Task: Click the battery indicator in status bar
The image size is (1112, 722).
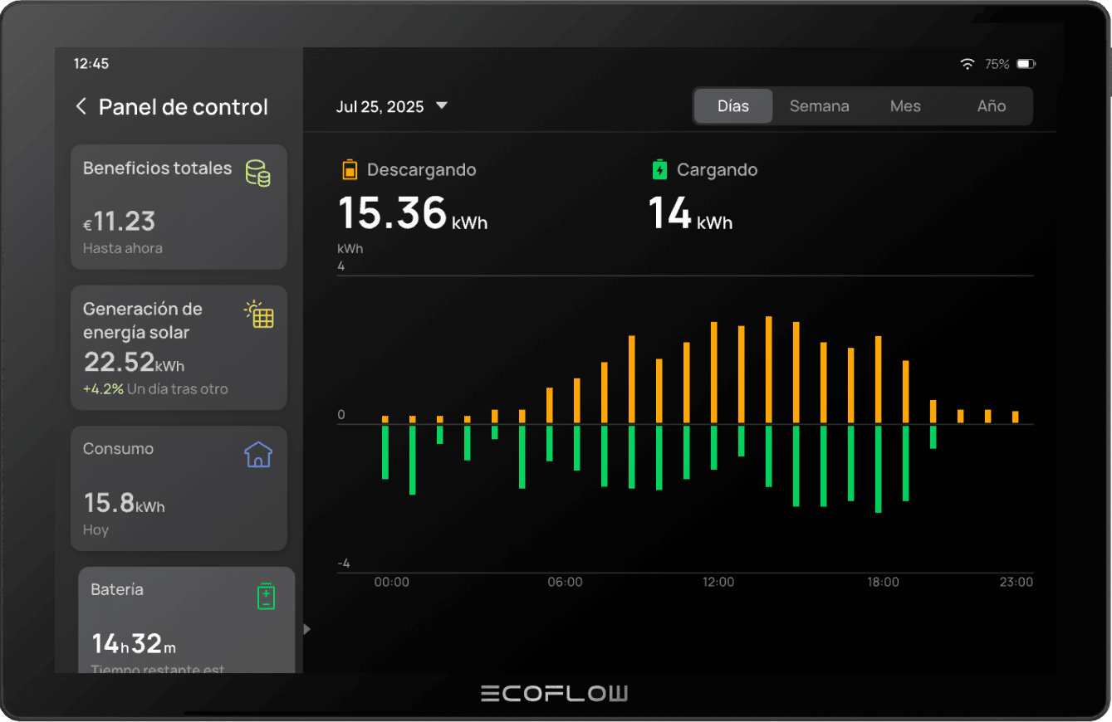Action: point(1026,64)
